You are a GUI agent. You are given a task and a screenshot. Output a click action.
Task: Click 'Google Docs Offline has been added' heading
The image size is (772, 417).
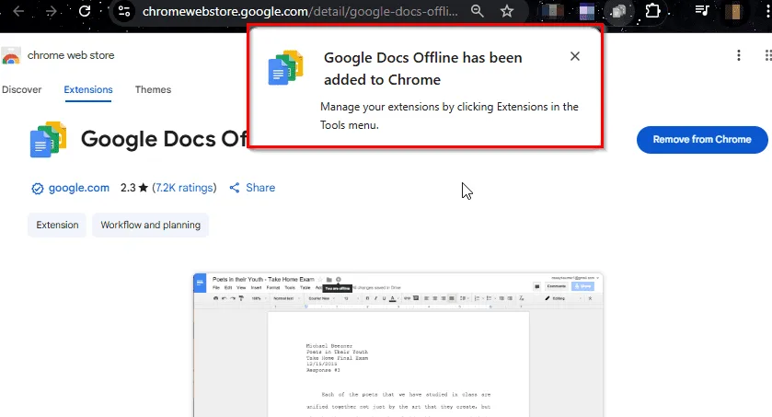(x=423, y=68)
